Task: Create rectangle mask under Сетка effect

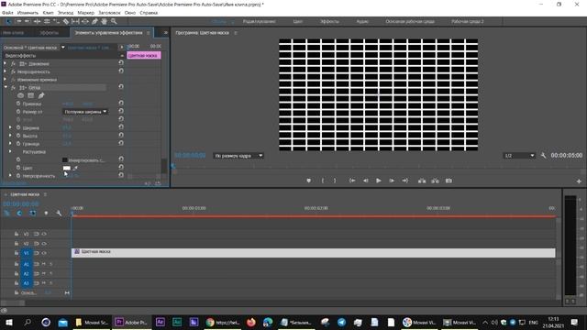Action: coord(30,95)
